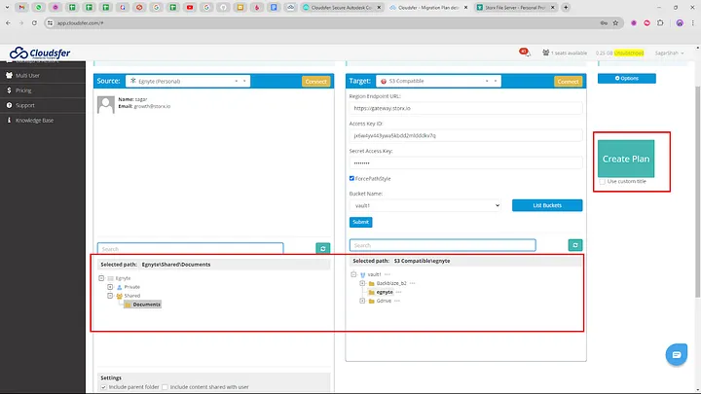Open more options for egnyte folder
This screenshot has width=701, height=394.
coord(399,292)
